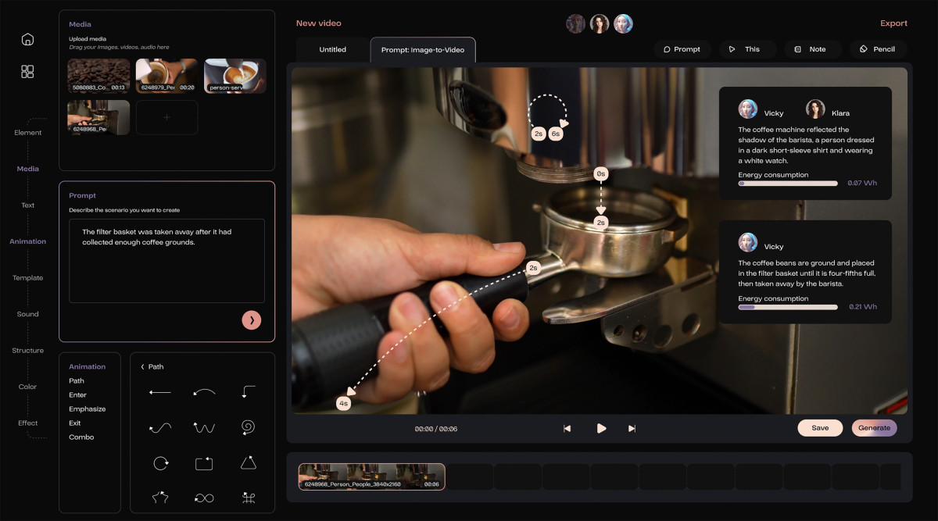Select the triangle motion path icon
938x521 pixels.
click(248, 463)
